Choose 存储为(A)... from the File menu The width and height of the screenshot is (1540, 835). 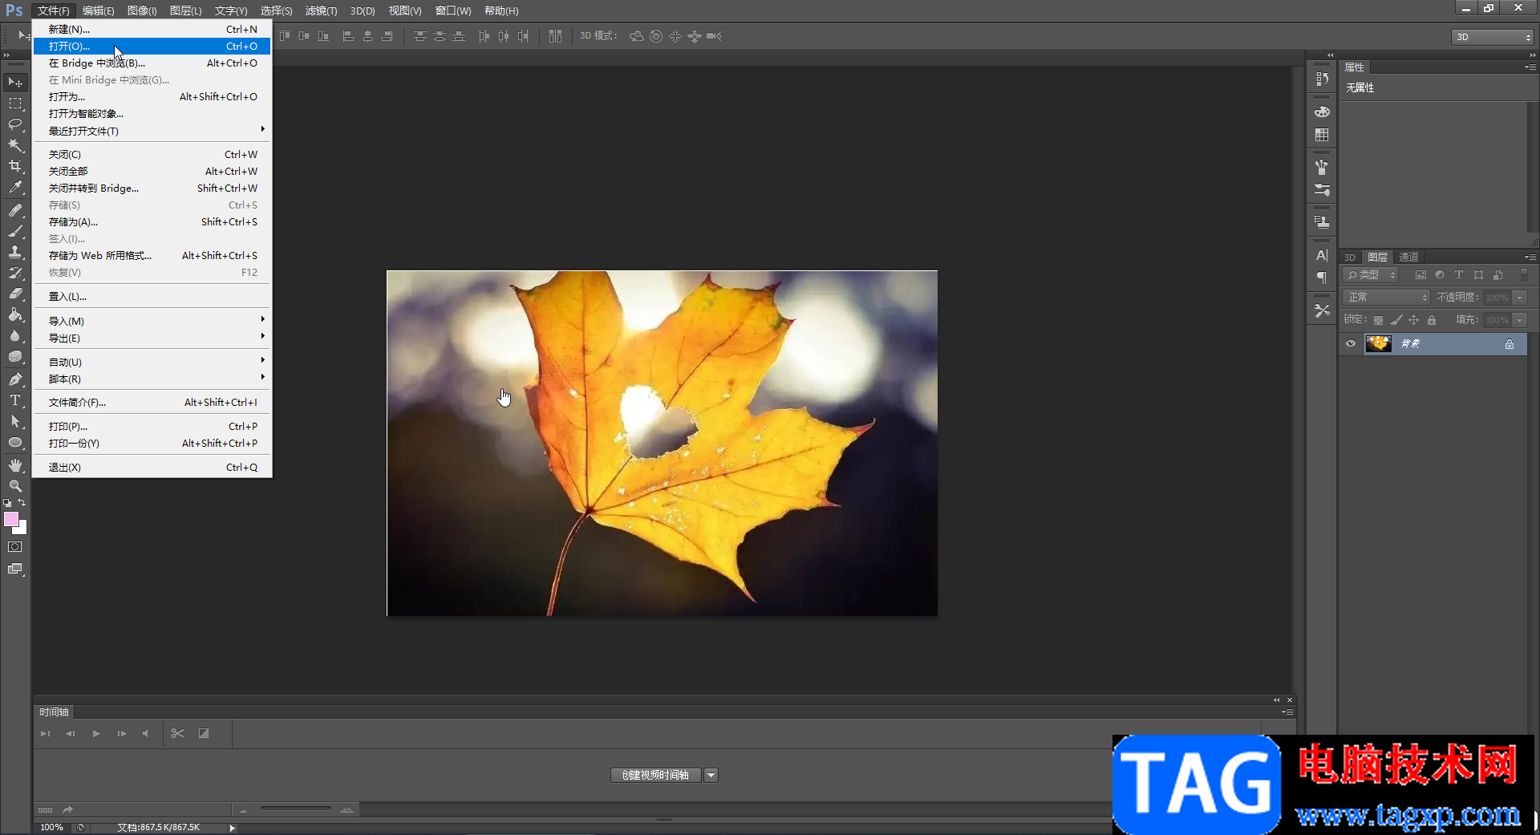tap(152, 221)
